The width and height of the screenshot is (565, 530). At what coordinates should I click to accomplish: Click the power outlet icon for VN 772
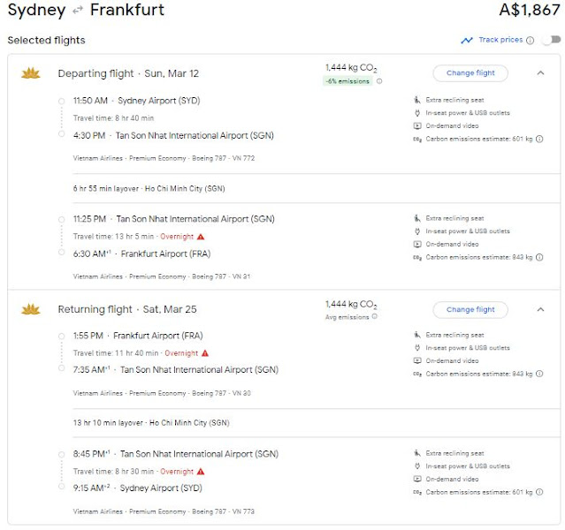417,113
